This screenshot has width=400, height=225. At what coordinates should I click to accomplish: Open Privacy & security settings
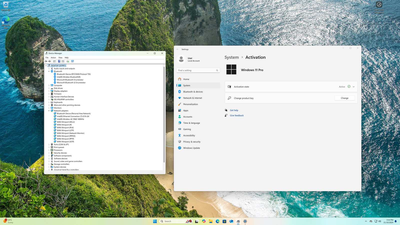click(x=198, y=142)
